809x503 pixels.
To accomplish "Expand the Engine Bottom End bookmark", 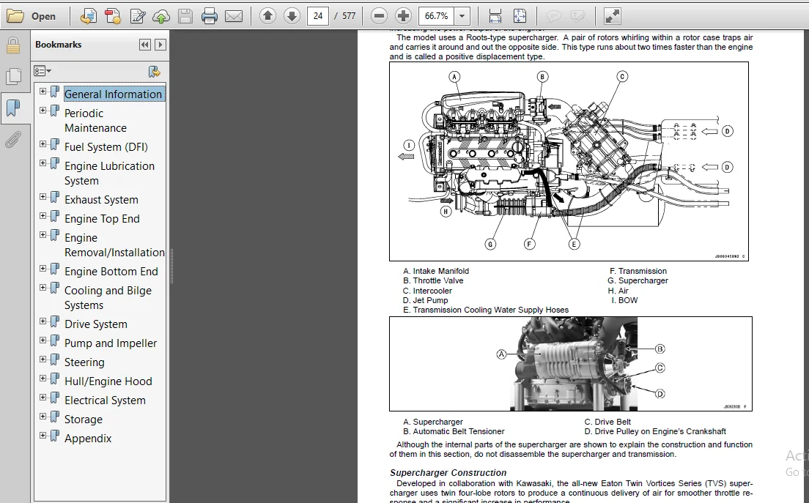I will coord(43,269).
